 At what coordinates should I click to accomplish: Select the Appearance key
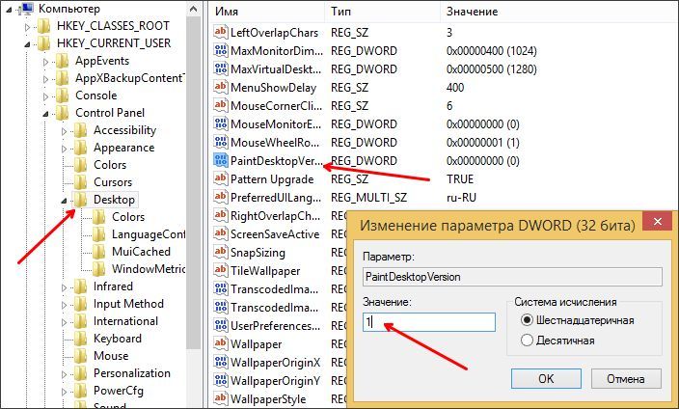[x=123, y=148]
